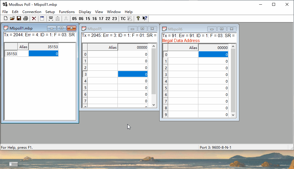Save the current document
This screenshot has height=169, width=294.
pos(19,18)
